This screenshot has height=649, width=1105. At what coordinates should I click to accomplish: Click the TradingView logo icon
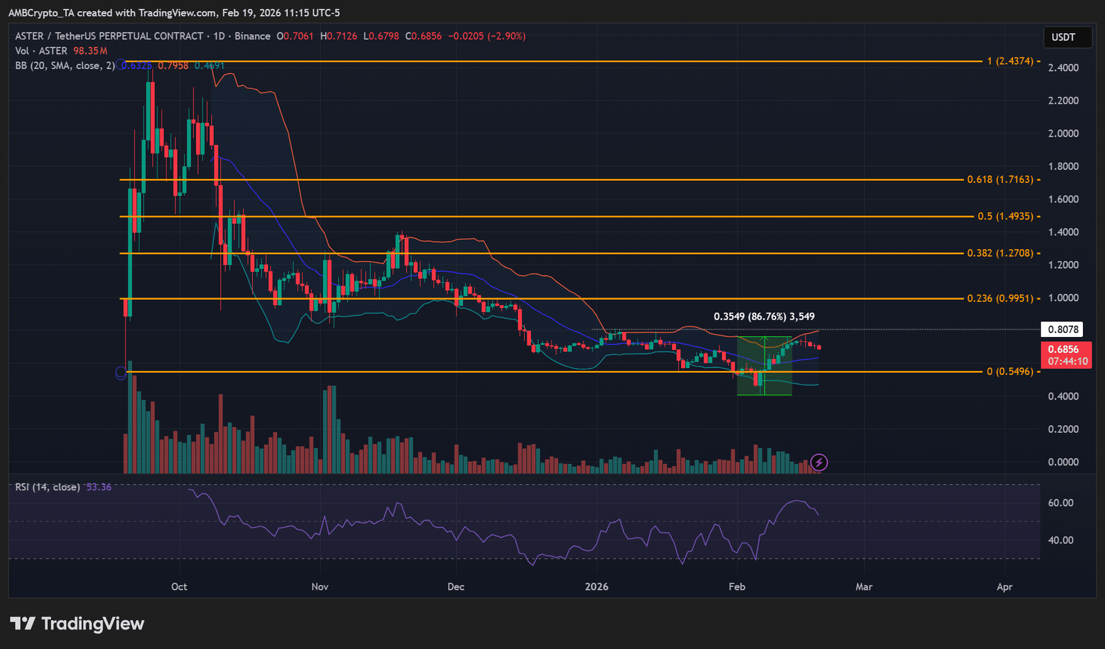pyautogui.click(x=23, y=623)
